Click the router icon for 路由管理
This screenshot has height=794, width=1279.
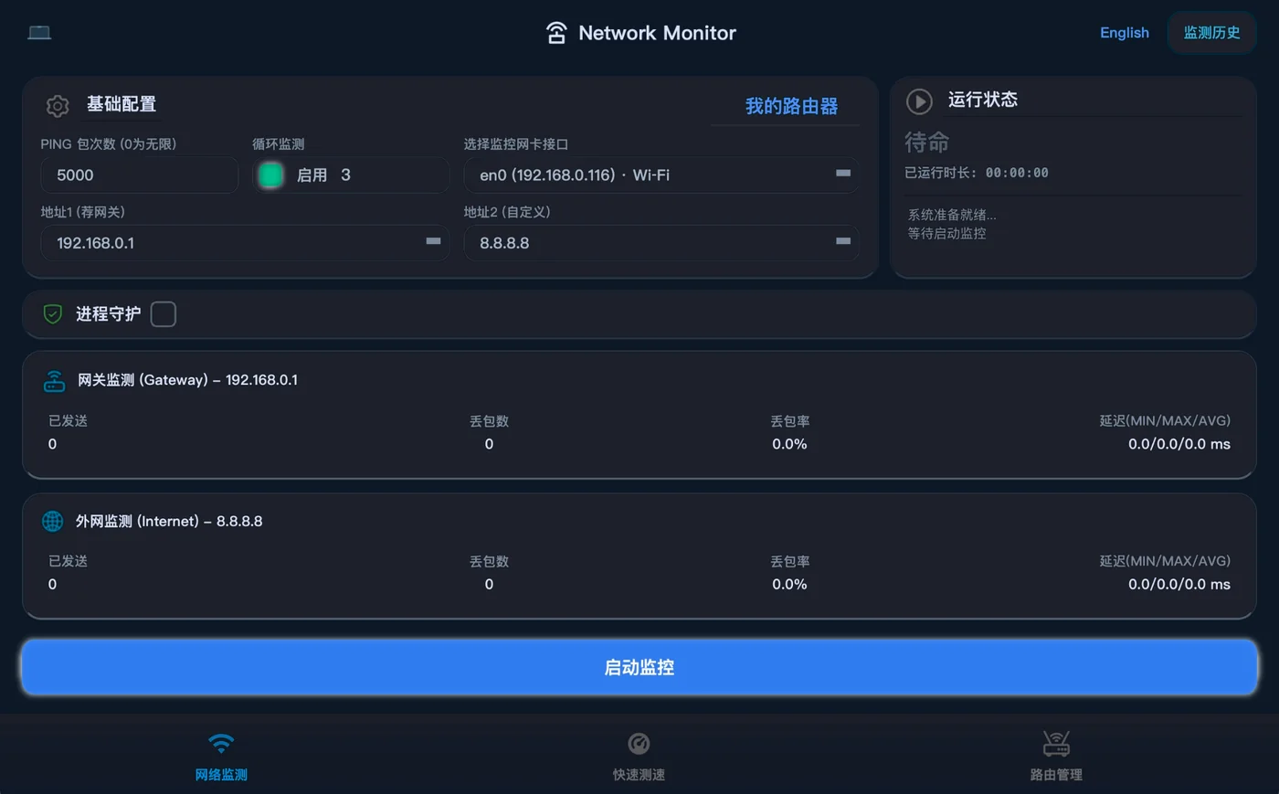point(1056,743)
